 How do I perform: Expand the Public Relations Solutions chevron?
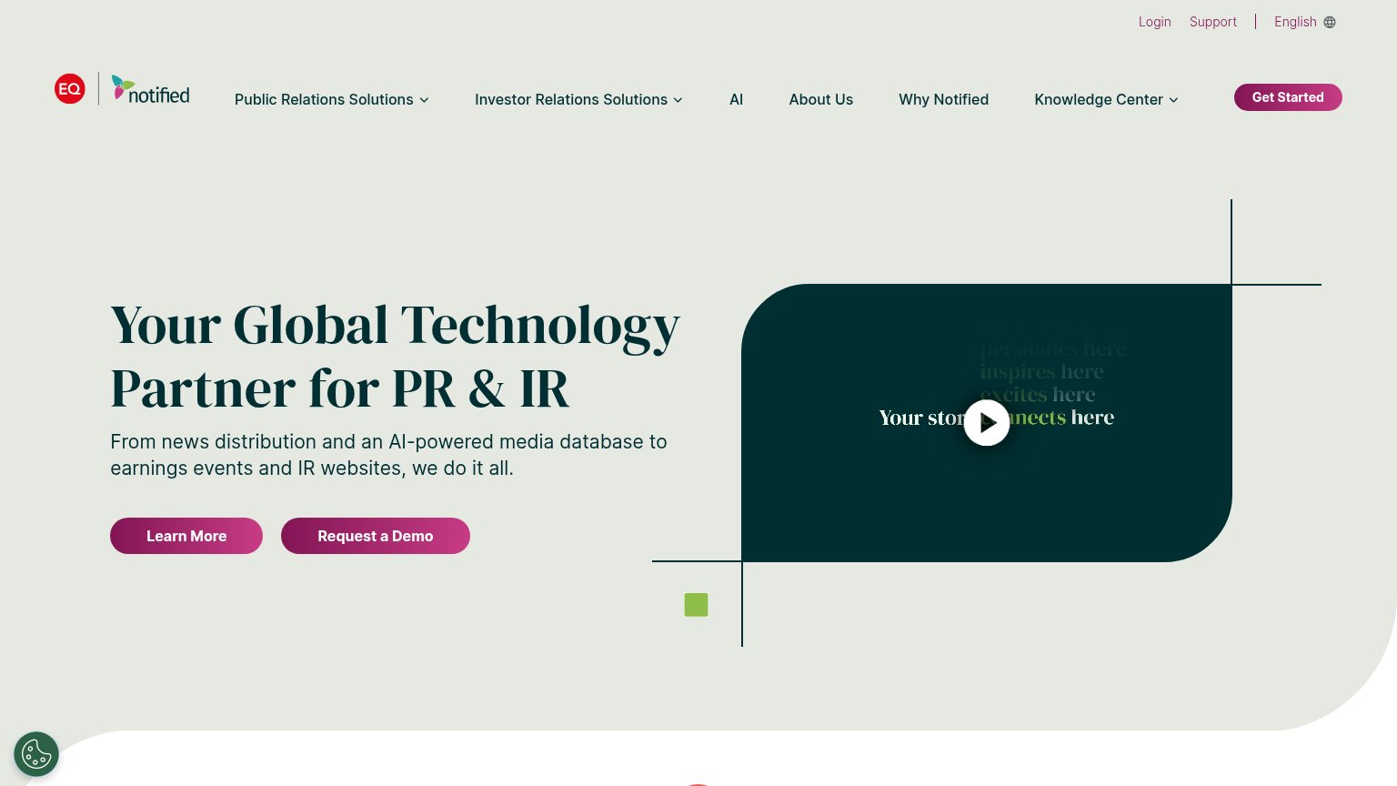424,100
